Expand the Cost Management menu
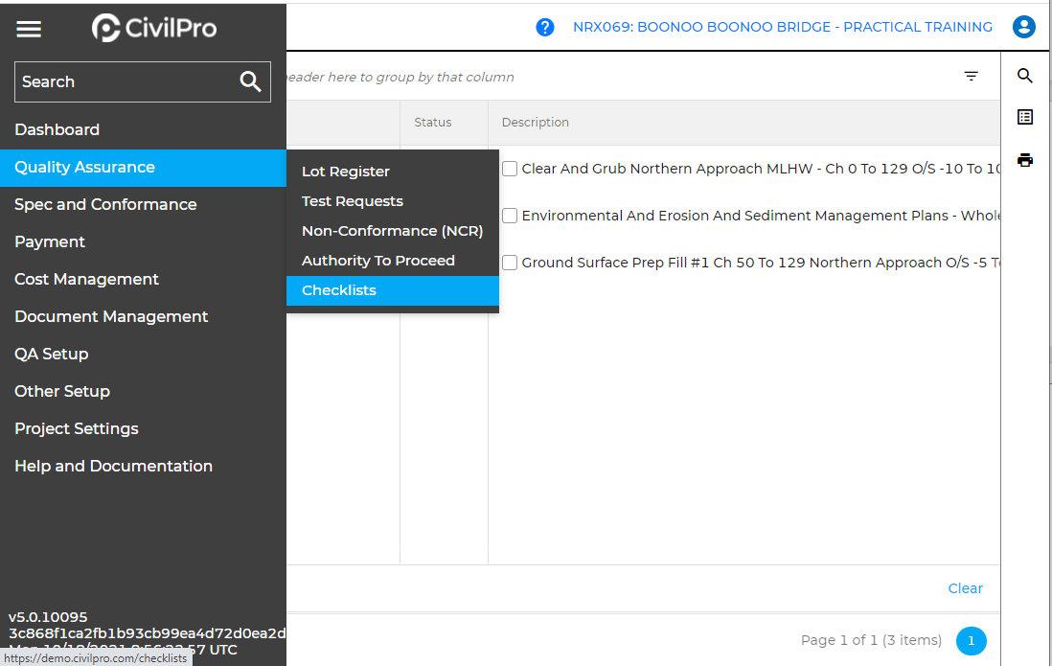This screenshot has width=1052, height=666. 86,279
